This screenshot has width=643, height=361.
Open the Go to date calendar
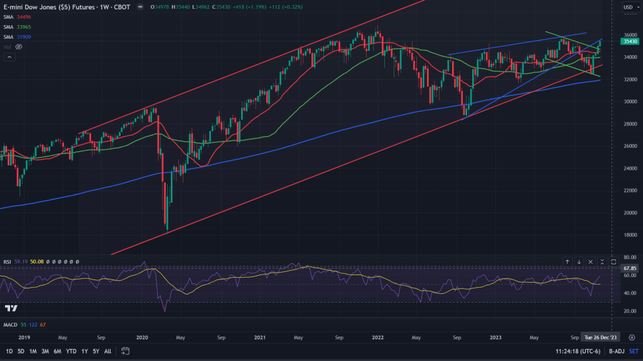[x=126, y=350]
